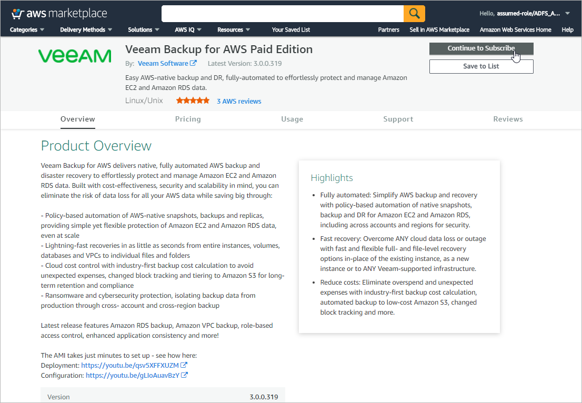Viewport: 582px width, 403px height.
Task: Open the 3 AWS reviews link
Action: tap(239, 102)
